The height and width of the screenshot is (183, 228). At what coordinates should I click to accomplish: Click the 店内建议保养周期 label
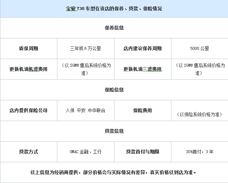[x=143, y=48]
